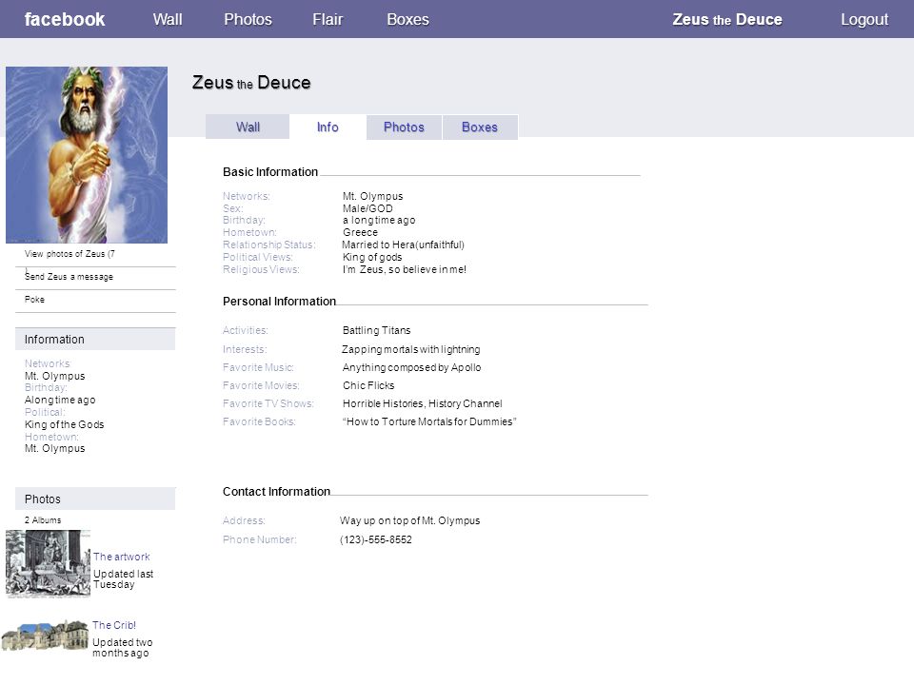Image resolution: width=914 pixels, height=685 pixels.
Task: Click birthday value 'a long time ago'
Action: [x=379, y=220]
